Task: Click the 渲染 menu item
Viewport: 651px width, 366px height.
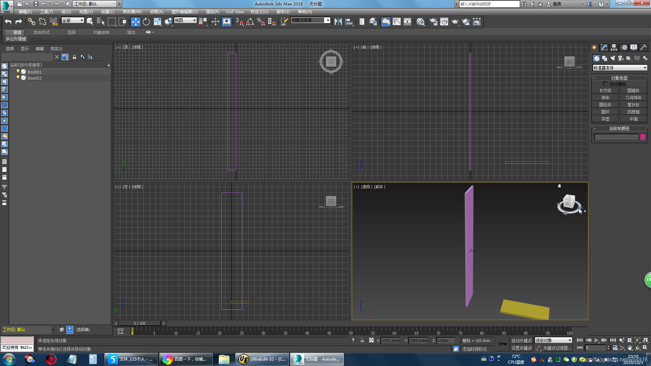Action: [212, 12]
